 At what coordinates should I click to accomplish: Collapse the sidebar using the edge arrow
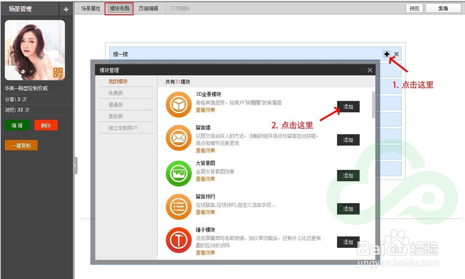75,165
